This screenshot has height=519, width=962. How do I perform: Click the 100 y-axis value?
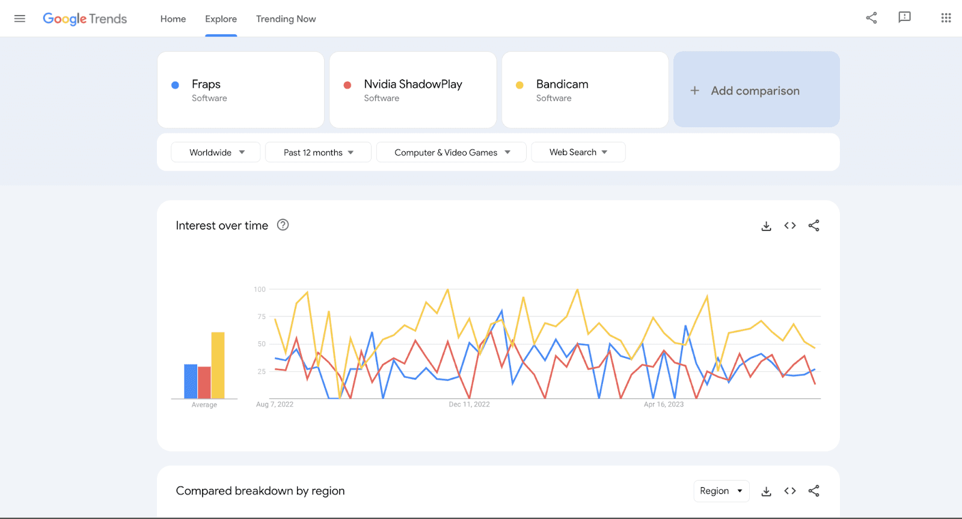[x=260, y=290]
